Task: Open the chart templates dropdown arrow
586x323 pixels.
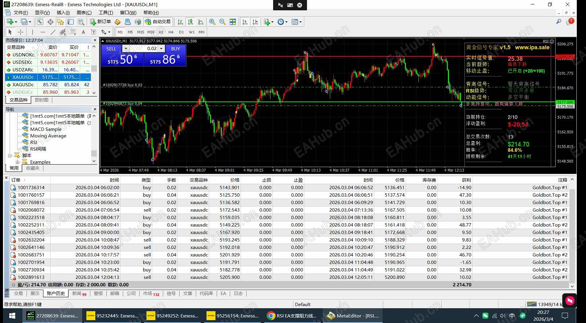Action: (x=301, y=22)
